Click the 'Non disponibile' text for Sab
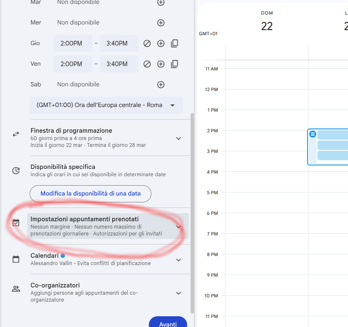348x327 pixels. (78, 85)
